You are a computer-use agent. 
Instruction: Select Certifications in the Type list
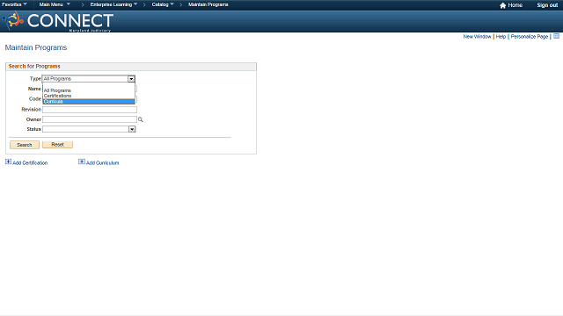(x=89, y=96)
